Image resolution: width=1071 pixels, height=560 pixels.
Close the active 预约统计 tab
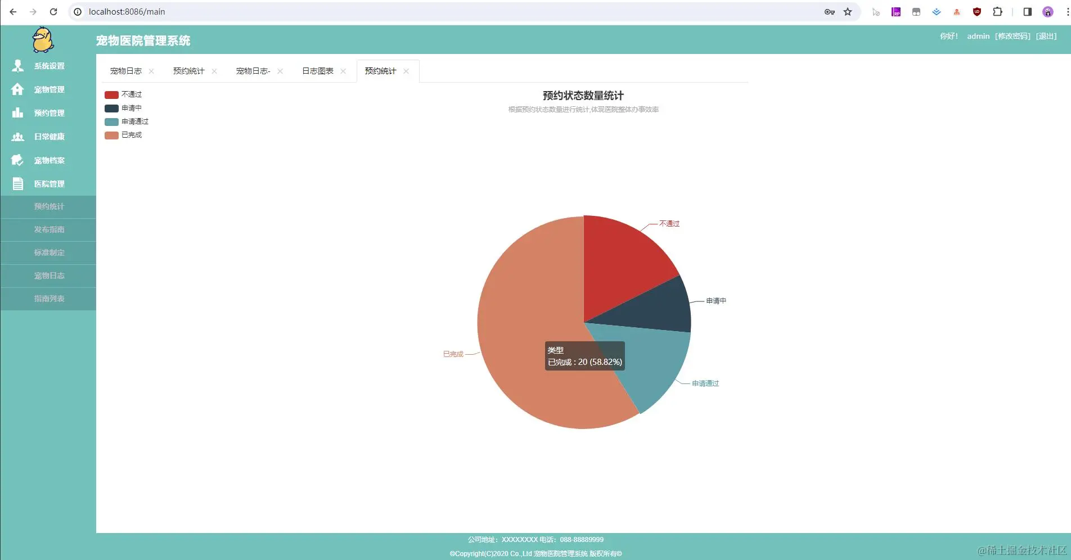coord(406,71)
